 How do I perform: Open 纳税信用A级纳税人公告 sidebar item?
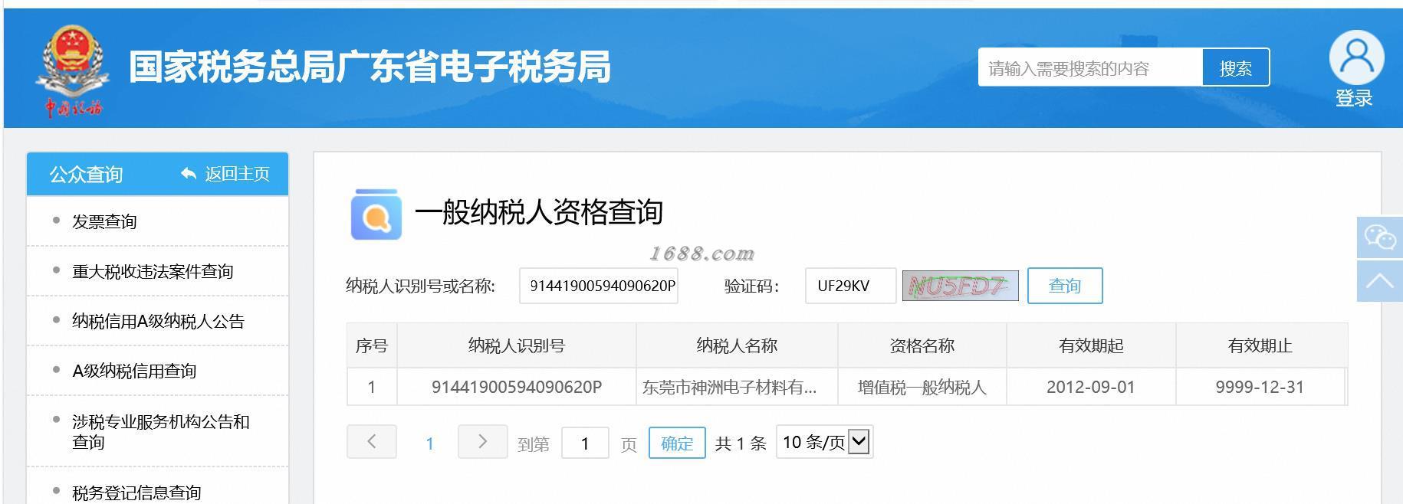click(157, 321)
